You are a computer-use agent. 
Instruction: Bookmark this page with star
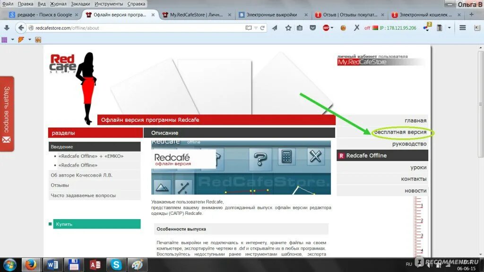[x=288, y=28]
